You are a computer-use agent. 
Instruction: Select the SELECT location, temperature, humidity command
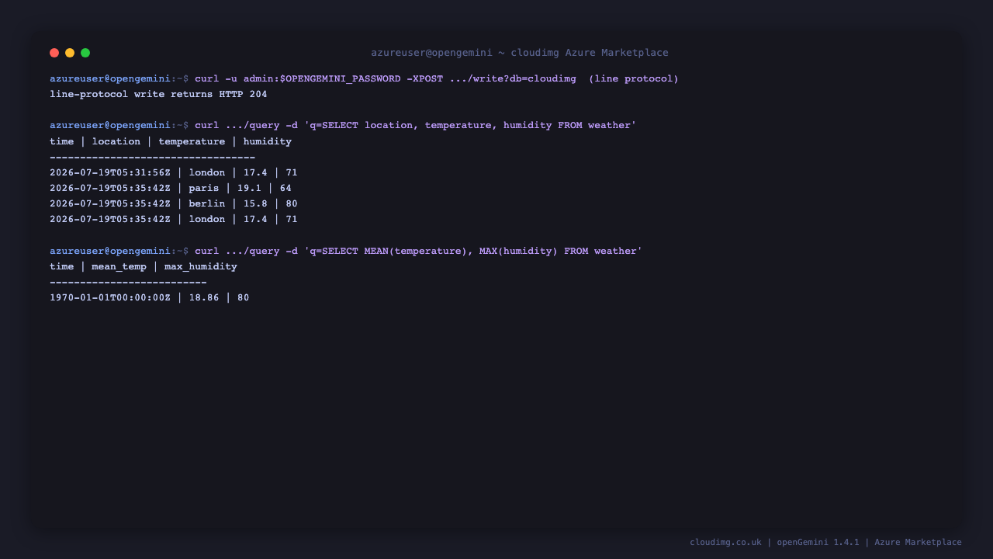pyautogui.click(x=343, y=126)
